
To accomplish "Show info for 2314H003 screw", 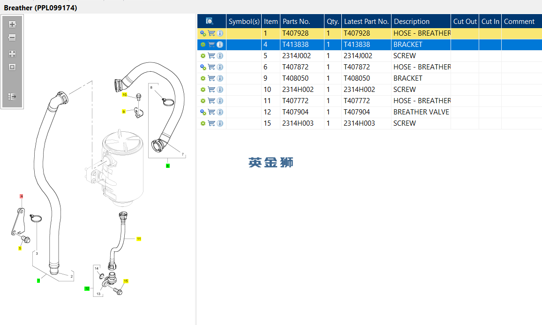I will [220, 123].
